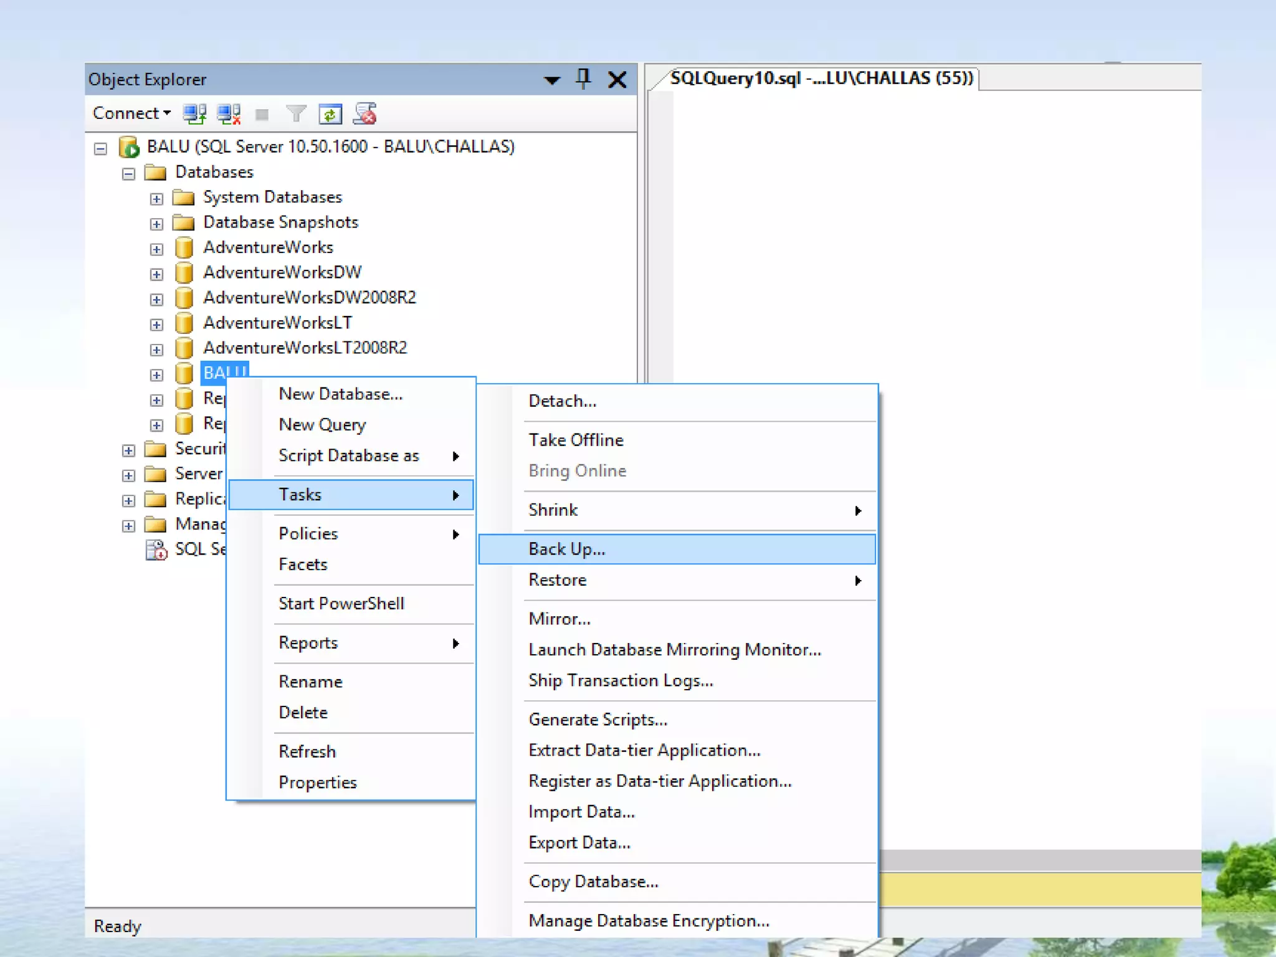Click the Stop square icon in toolbar
The width and height of the screenshot is (1276, 957).
tap(262, 115)
